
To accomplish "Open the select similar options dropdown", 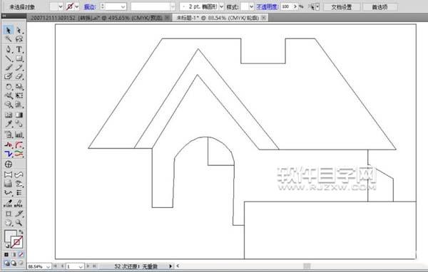I will pyautogui.click(x=317, y=6).
